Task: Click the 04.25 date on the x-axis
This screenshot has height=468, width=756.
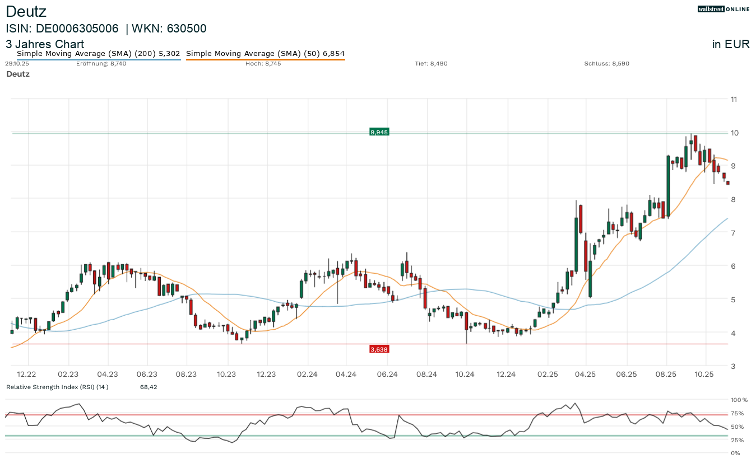Action: 586,374
